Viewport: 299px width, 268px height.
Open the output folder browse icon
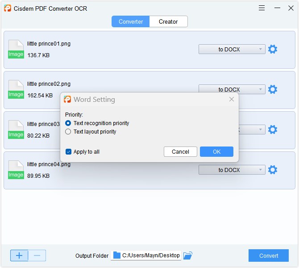coord(187,255)
